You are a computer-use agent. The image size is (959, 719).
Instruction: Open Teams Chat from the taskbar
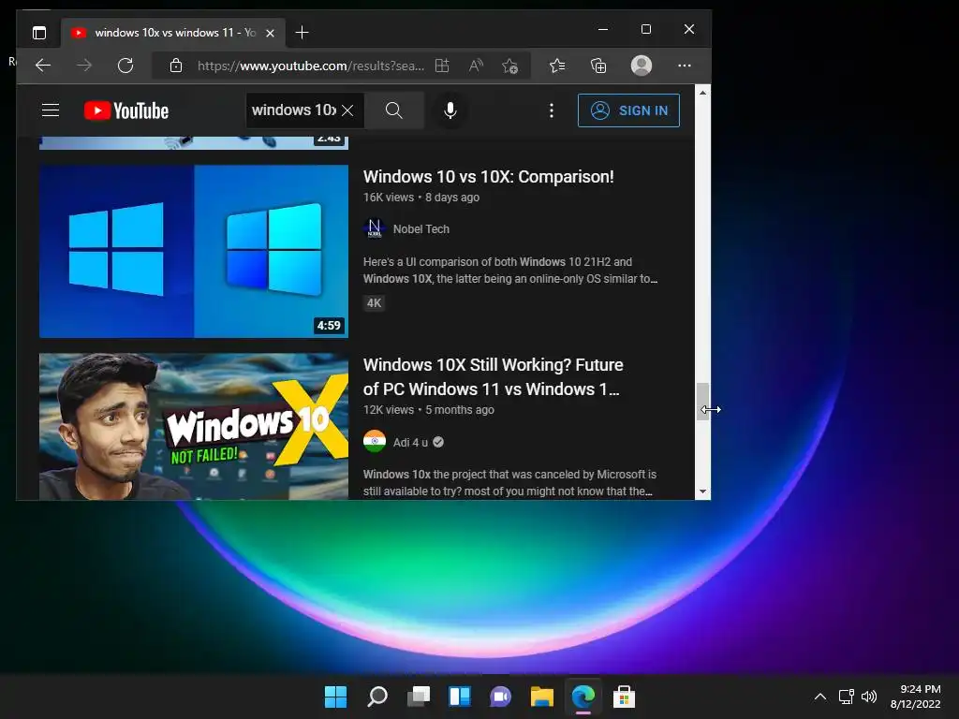[x=500, y=697]
